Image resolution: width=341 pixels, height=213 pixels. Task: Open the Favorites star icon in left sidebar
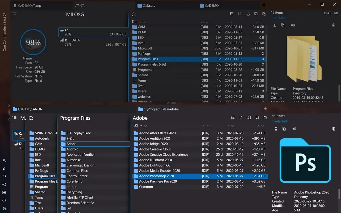coord(4,168)
